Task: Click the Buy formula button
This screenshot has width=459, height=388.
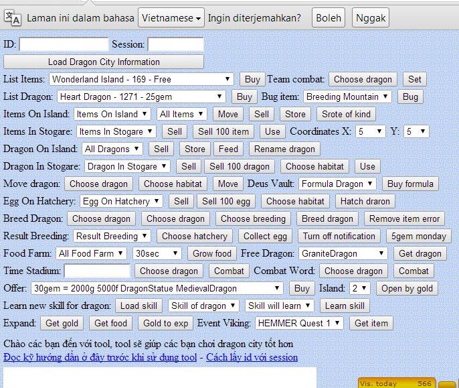Action: pos(410,184)
